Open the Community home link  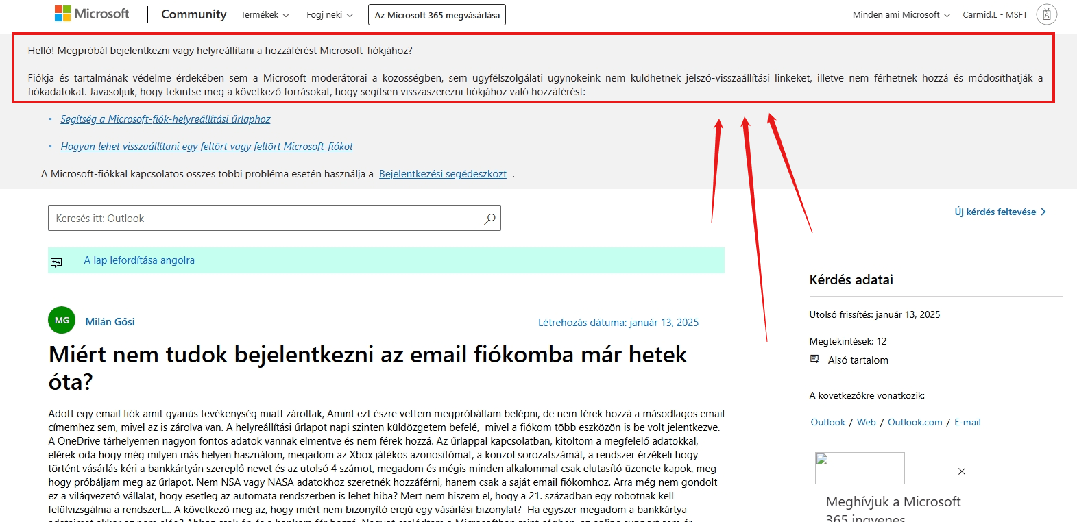tap(193, 14)
